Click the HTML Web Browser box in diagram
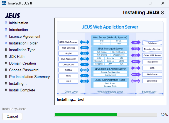This screenshot has height=123, width=169. tap(68, 42)
